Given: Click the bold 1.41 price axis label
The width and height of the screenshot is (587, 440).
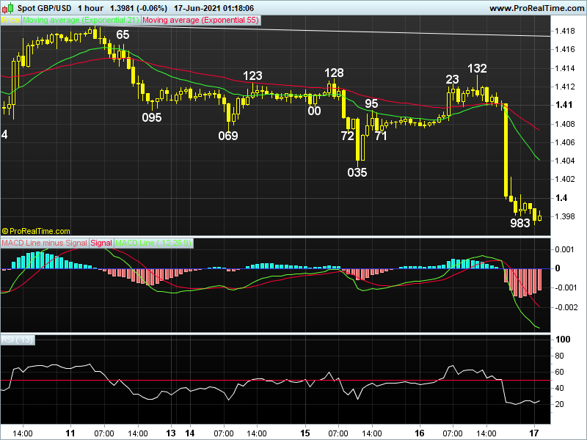Looking at the screenshot, I should 564,105.
